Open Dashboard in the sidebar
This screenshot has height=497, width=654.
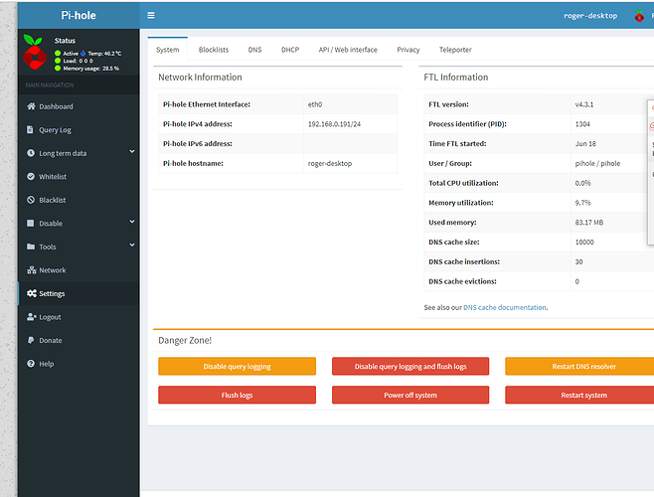79,106
